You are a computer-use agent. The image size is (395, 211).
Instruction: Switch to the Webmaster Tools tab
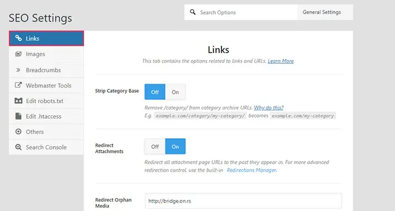coord(46,86)
